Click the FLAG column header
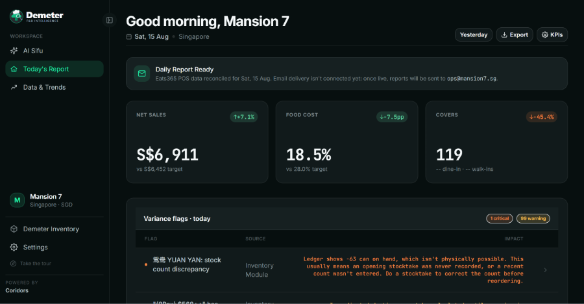584x304 pixels. point(151,239)
